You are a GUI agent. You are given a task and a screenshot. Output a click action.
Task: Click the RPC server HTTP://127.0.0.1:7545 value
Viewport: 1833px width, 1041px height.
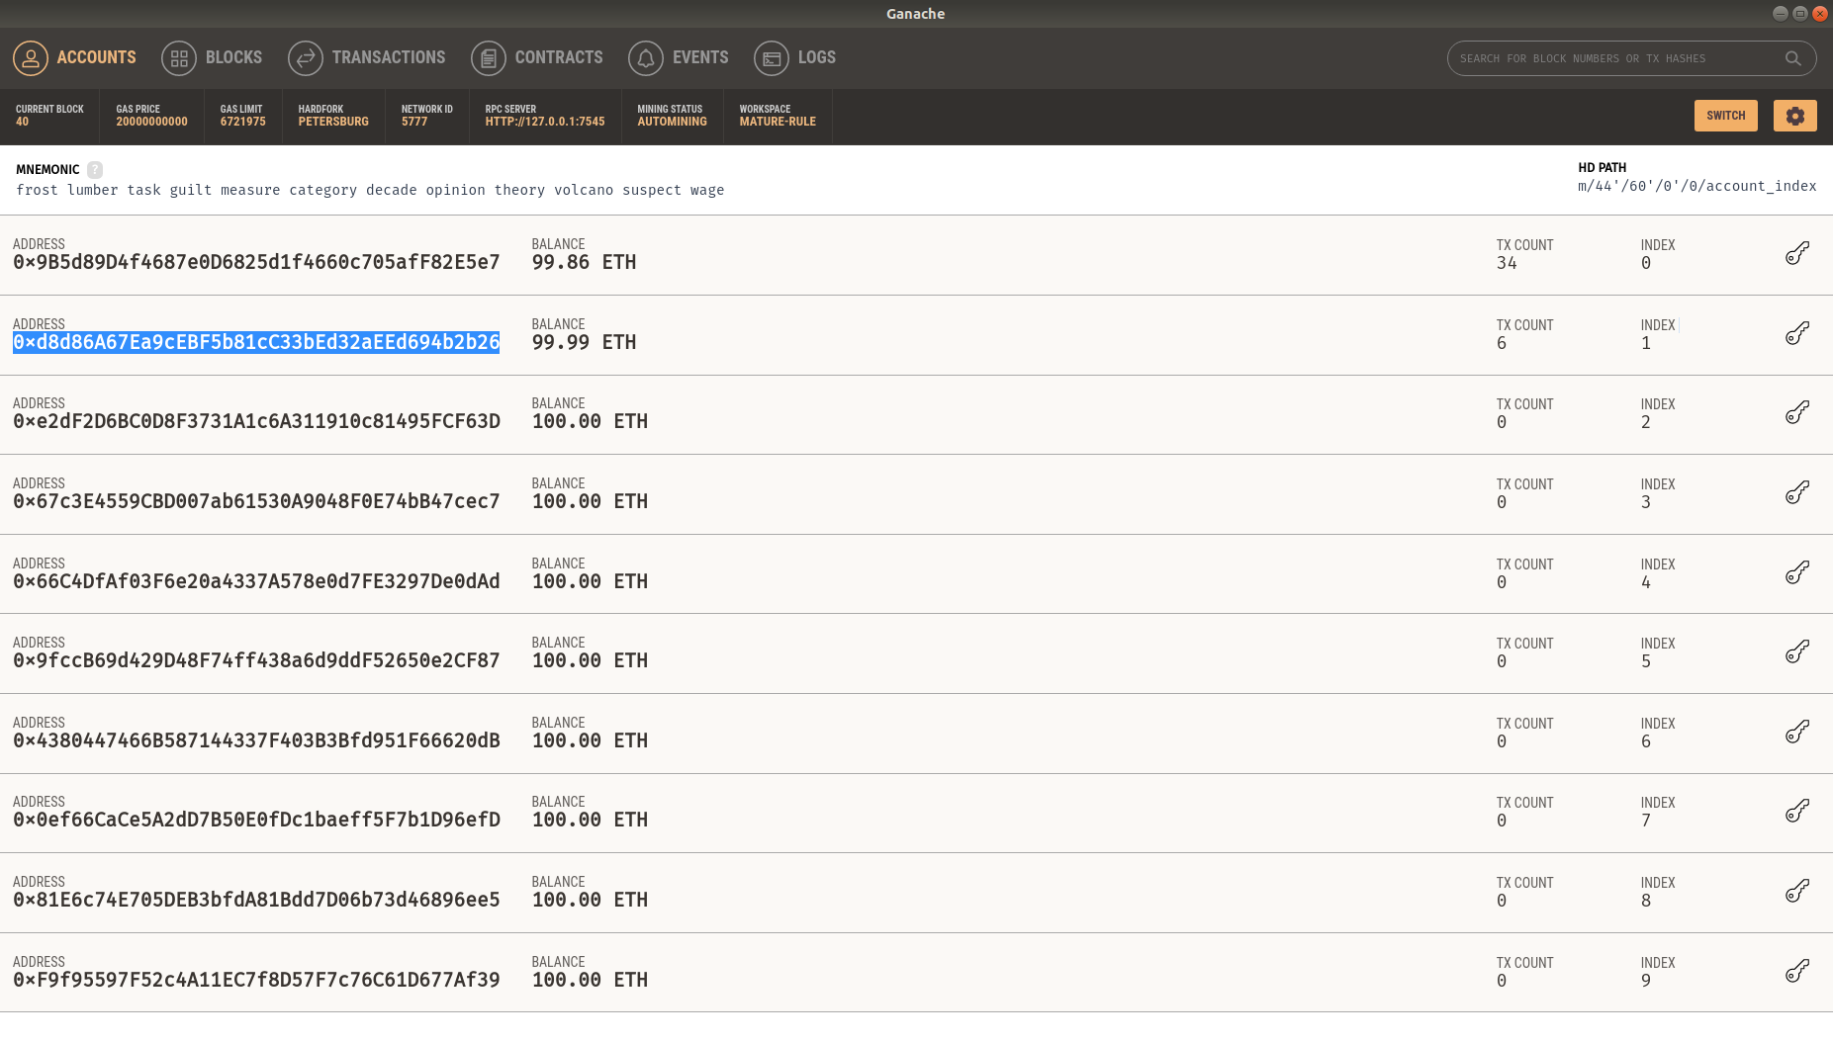pyautogui.click(x=545, y=122)
